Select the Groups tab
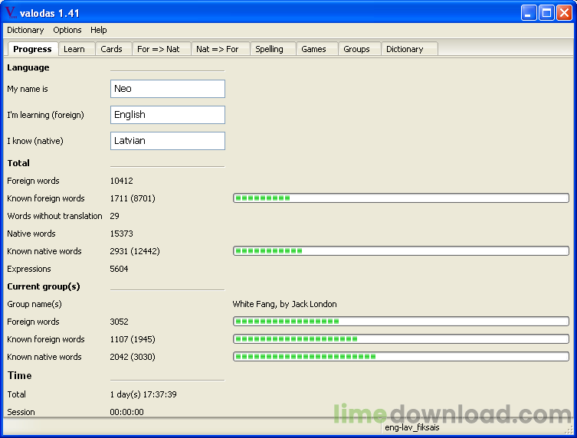Screen dimensions: 577x438 357,49
